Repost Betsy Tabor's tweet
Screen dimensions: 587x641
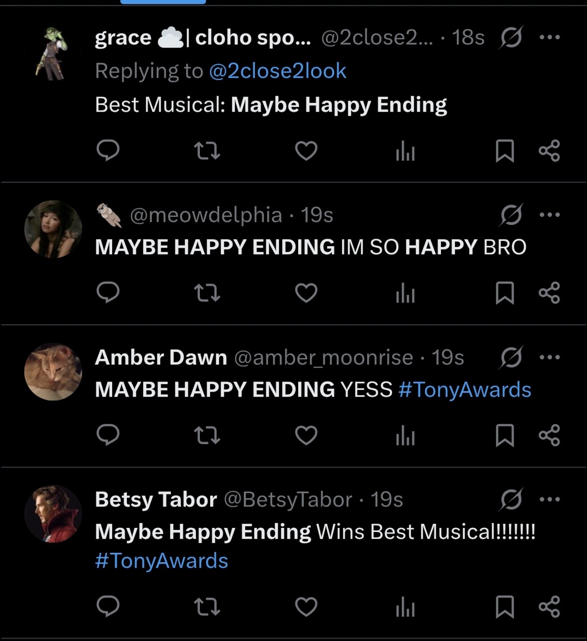coord(207,606)
